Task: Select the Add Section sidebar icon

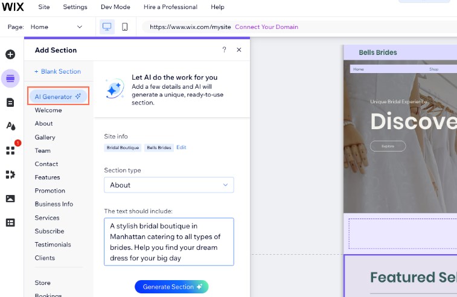Action: tap(10, 78)
